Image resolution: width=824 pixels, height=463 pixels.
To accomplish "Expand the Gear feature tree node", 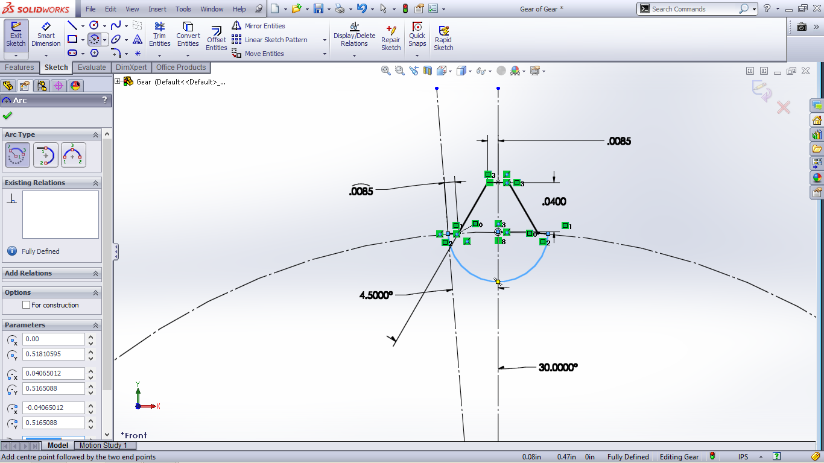I will pos(118,81).
